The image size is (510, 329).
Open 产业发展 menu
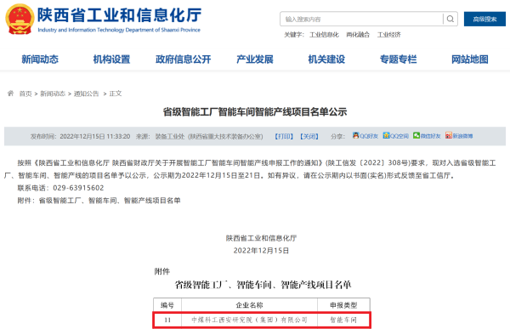point(255,60)
